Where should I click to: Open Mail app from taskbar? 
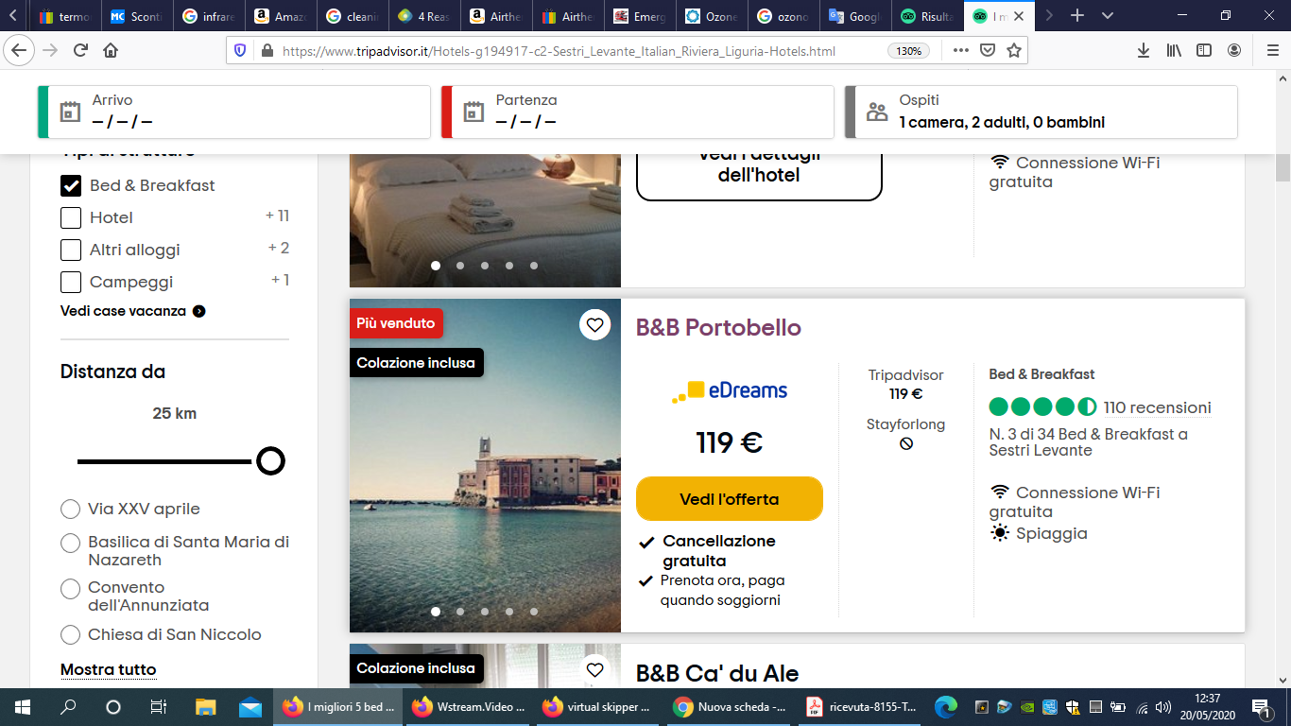pyautogui.click(x=250, y=706)
